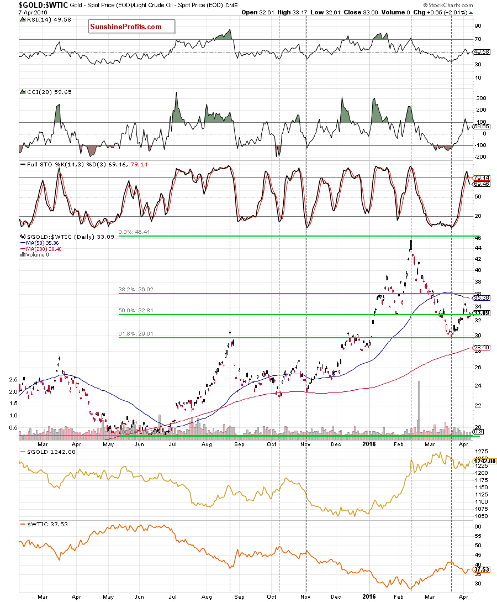Click the 90 level on RSI axis

point(478,26)
